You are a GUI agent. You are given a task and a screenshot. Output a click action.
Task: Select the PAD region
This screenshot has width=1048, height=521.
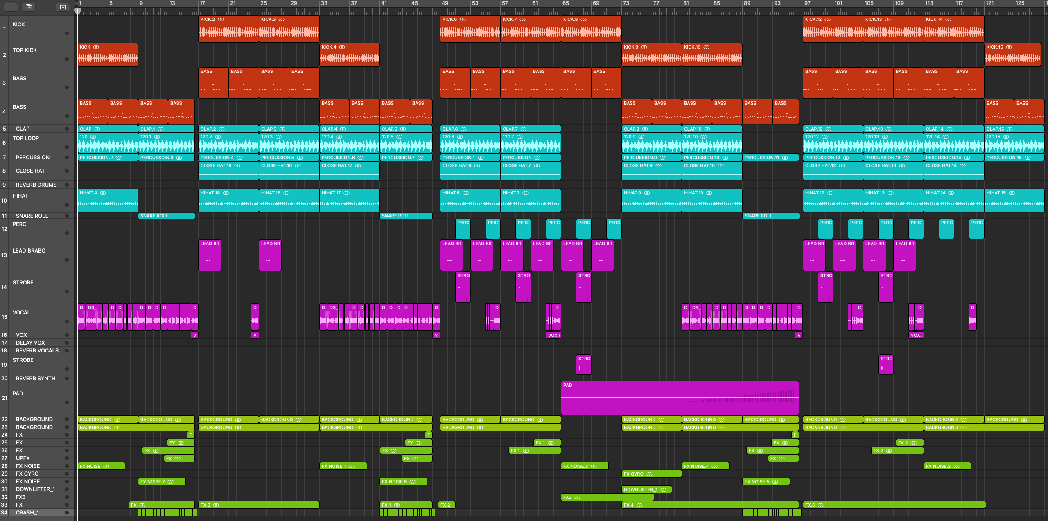680,398
